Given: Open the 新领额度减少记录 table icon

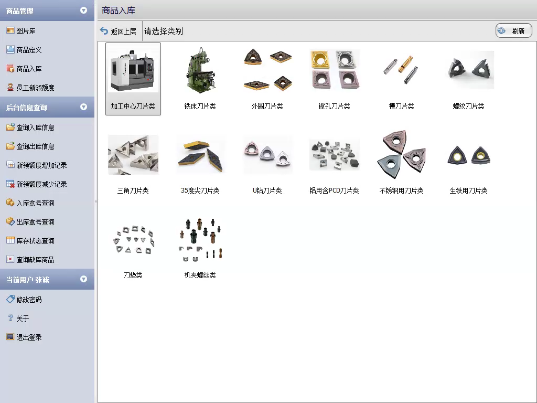Looking at the screenshot, I should pos(10,184).
